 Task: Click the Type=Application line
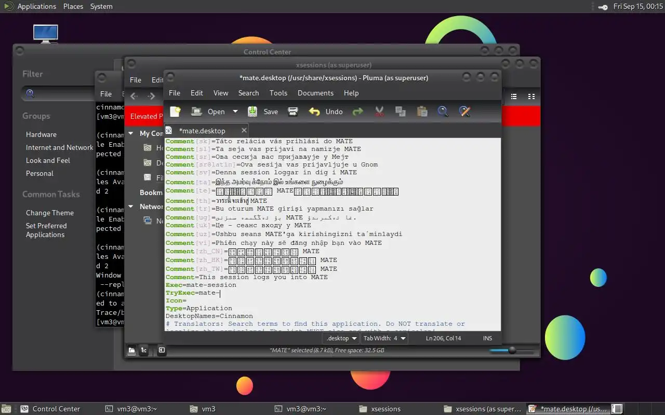[x=199, y=308]
